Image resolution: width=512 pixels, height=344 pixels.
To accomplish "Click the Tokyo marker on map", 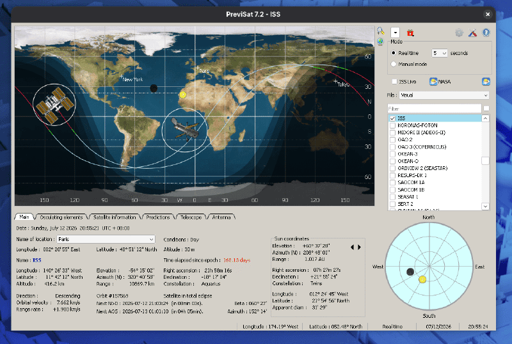I will pyautogui.click(x=335, y=81).
